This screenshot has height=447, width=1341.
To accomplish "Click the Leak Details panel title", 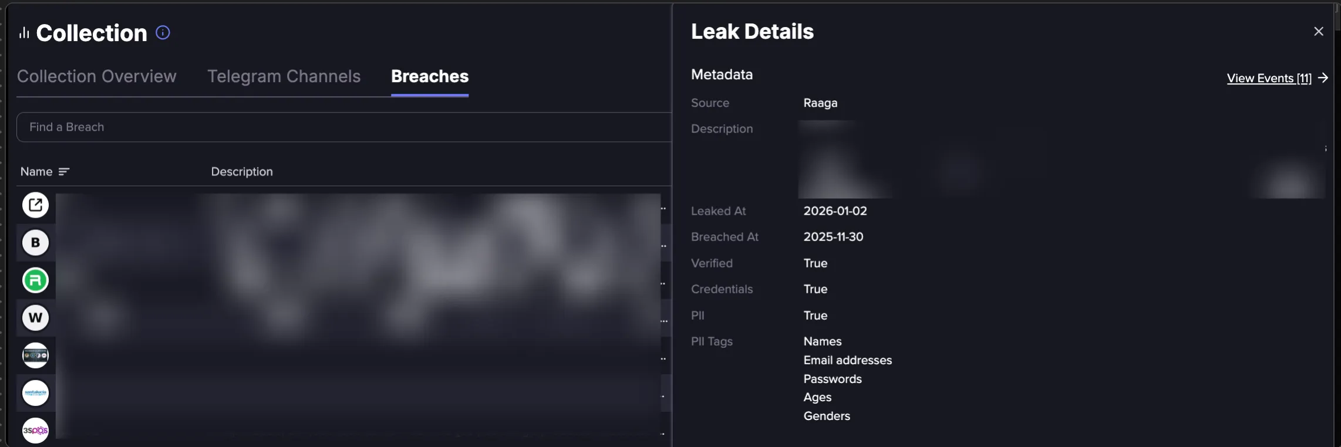I will point(752,32).
